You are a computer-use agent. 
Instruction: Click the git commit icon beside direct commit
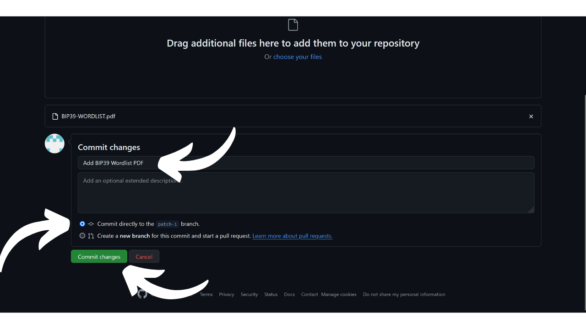tap(91, 224)
